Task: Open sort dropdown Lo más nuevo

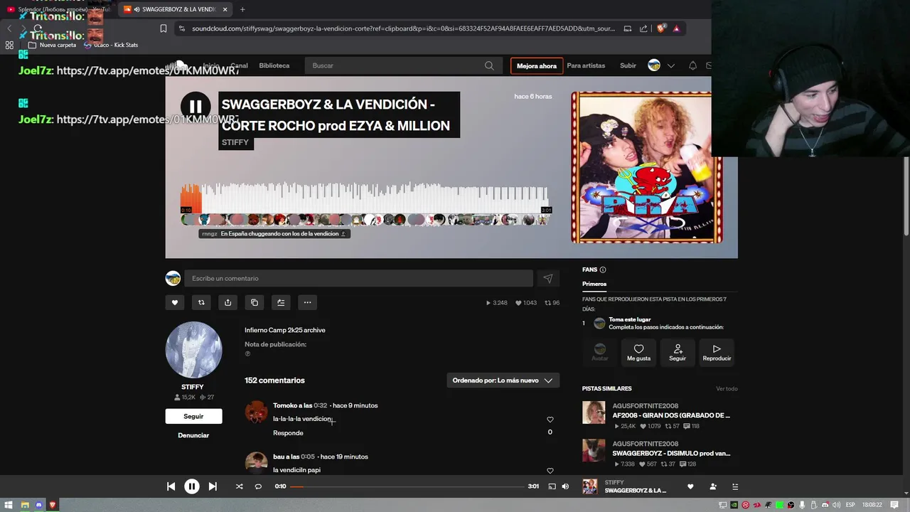Action: pos(503,380)
